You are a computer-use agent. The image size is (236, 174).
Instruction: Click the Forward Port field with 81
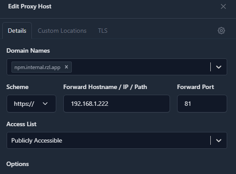coord(202,104)
